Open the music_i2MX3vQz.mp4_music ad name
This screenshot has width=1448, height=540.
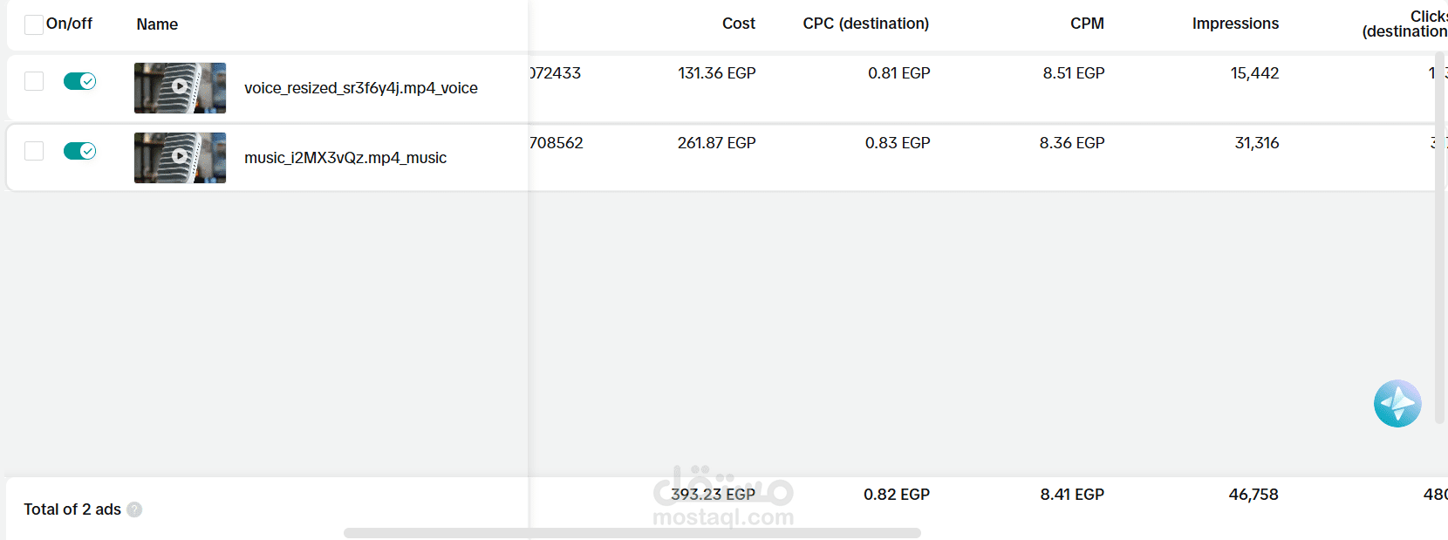pyautogui.click(x=345, y=158)
